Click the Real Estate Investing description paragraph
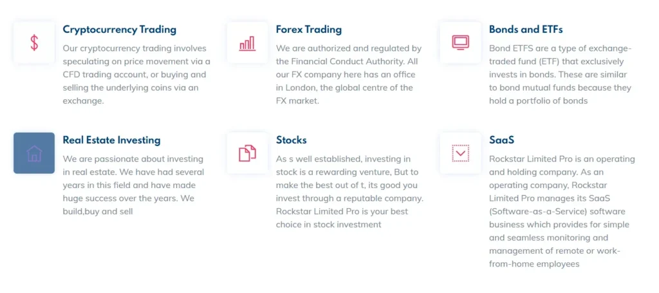659x293 pixels. click(x=133, y=185)
